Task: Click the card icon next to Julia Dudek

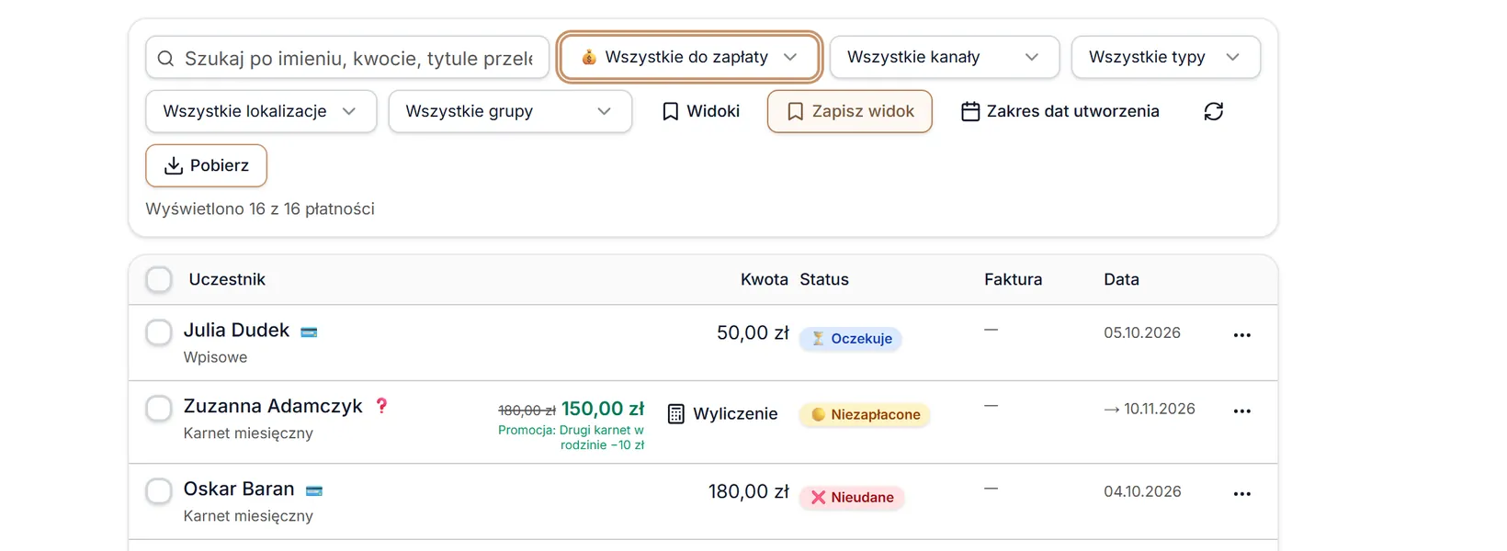Action: pyautogui.click(x=309, y=332)
